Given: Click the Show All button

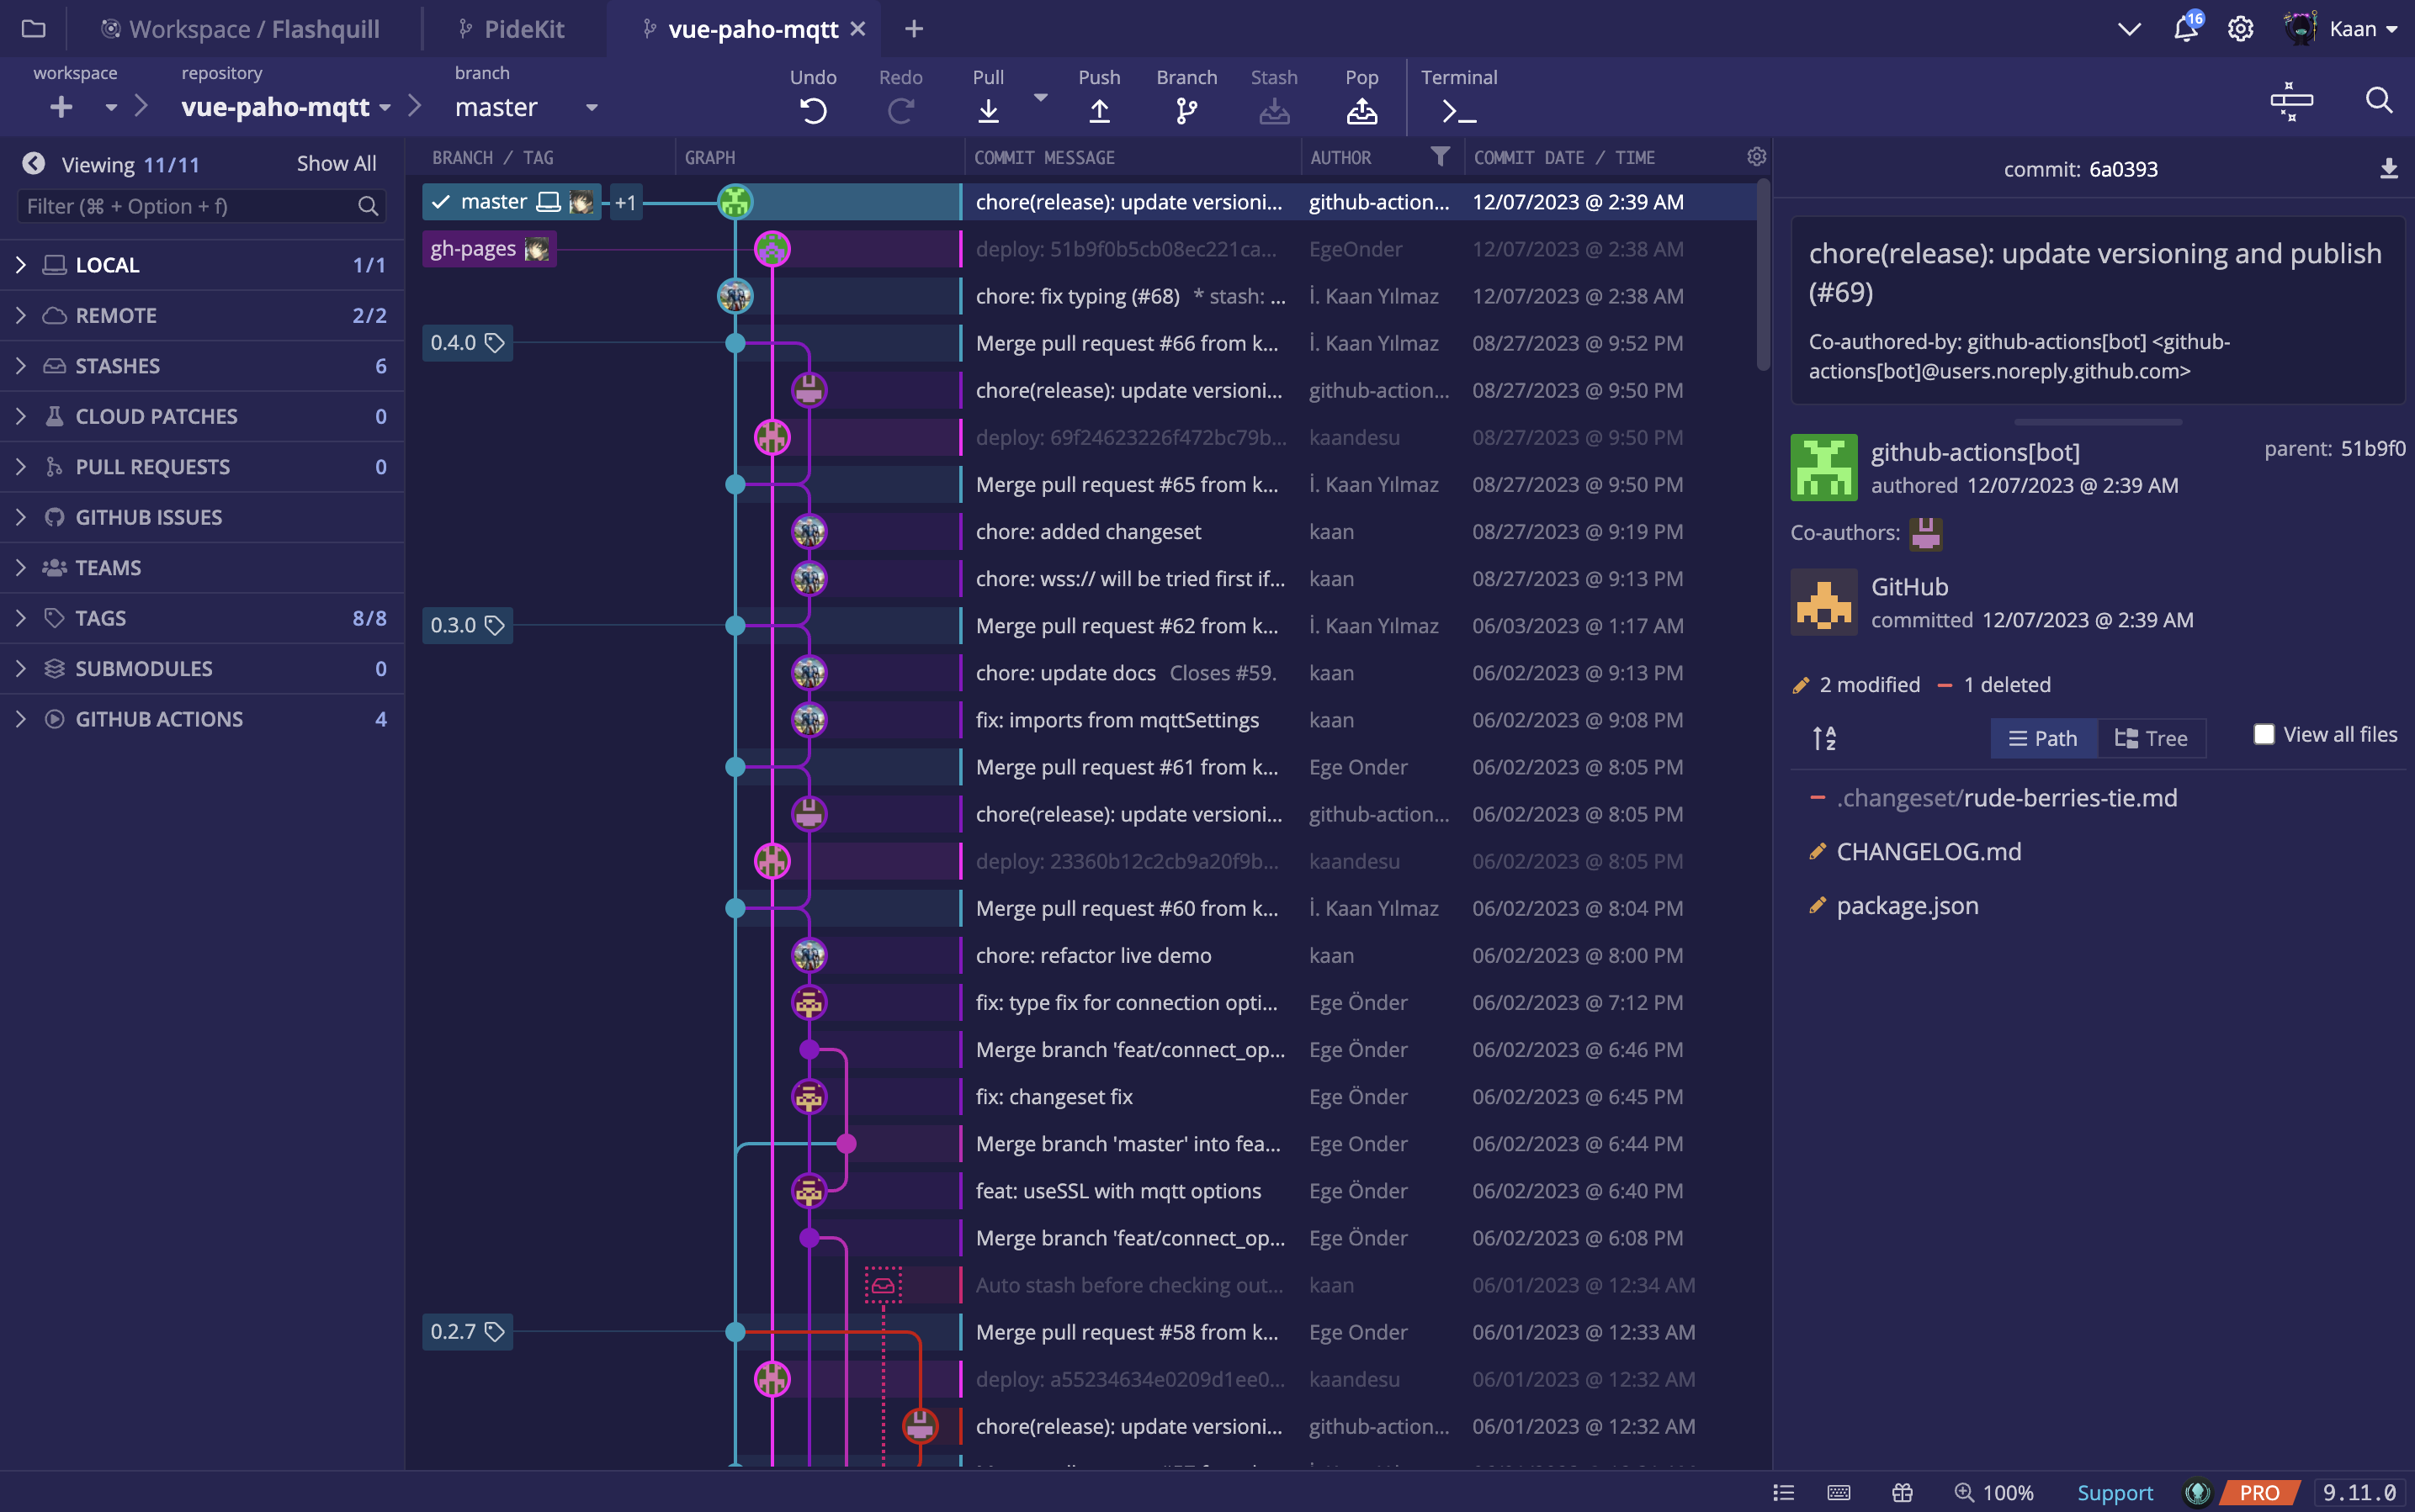Looking at the screenshot, I should tap(336, 164).
